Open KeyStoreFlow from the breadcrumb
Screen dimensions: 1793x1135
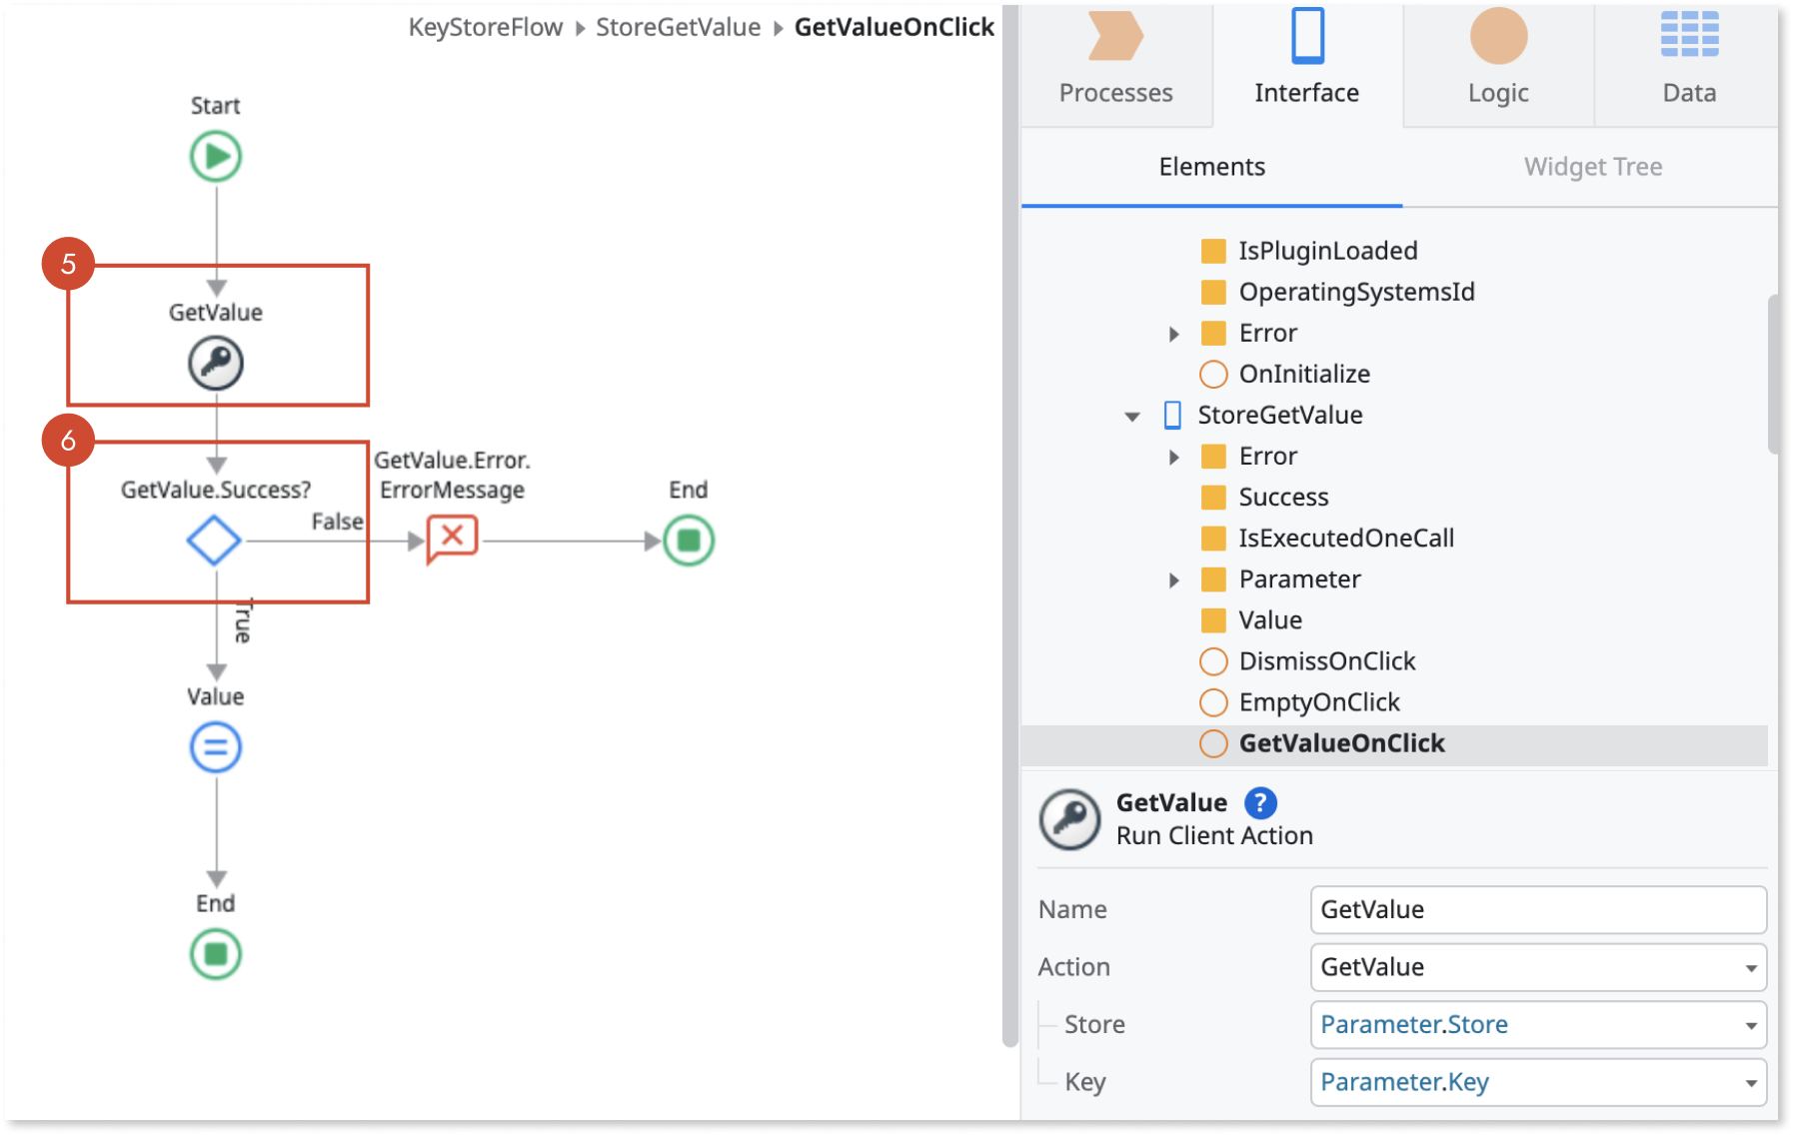click(484, 27)
